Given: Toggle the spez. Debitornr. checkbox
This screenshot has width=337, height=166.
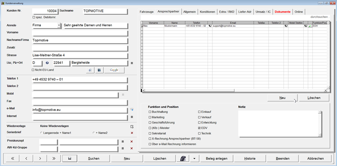Looking at the screenshot, I should (33, 17).
